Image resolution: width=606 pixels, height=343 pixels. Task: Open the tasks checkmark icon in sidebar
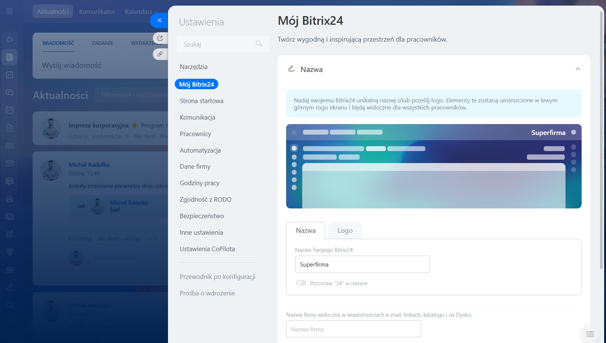10,75
